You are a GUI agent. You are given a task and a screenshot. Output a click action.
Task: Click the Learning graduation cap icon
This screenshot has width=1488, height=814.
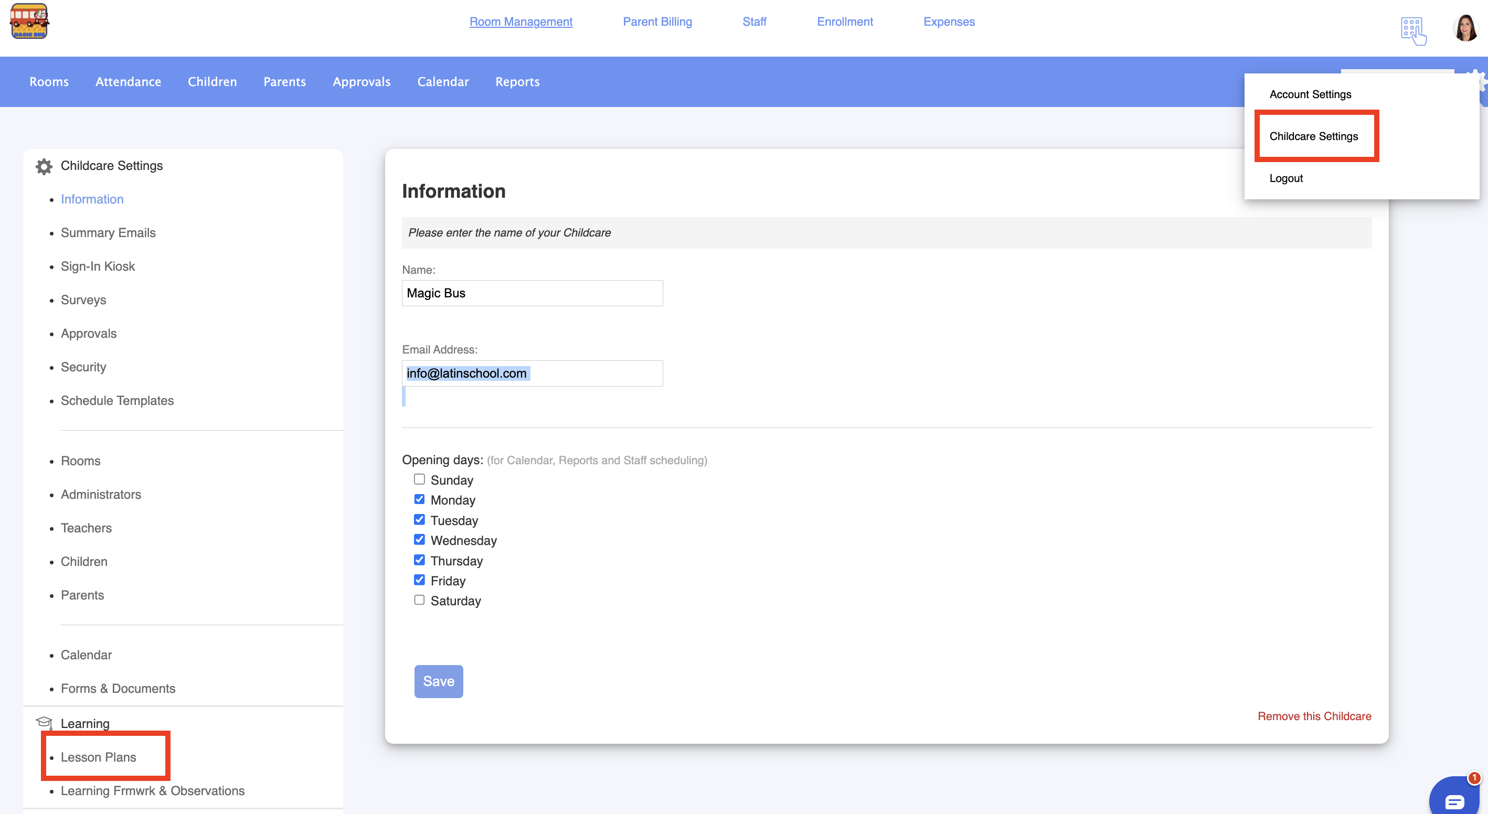click(x=44, y=722)
